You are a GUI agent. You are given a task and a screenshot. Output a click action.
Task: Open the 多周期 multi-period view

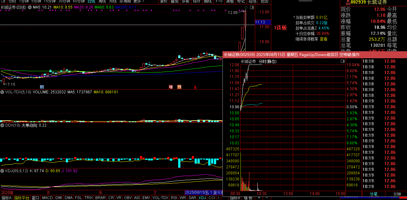coord(125,1)
